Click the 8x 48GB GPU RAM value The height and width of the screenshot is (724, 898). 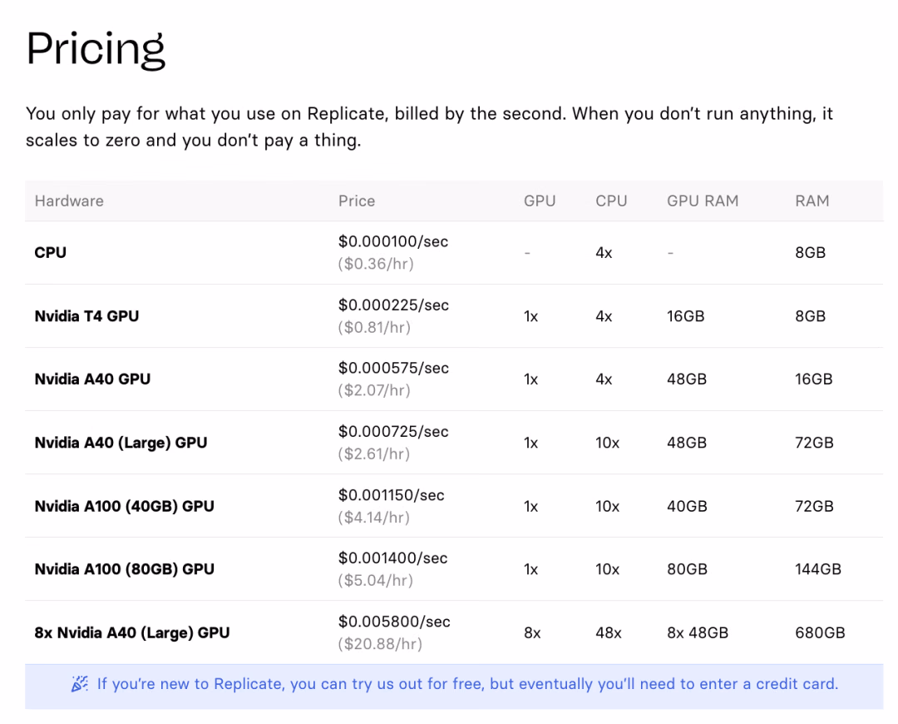coord(698,632)
